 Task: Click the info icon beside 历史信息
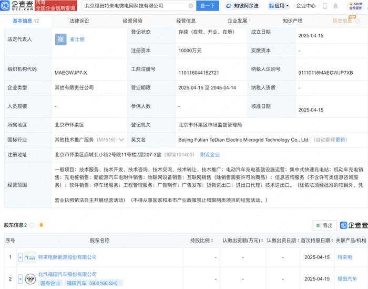357,22
